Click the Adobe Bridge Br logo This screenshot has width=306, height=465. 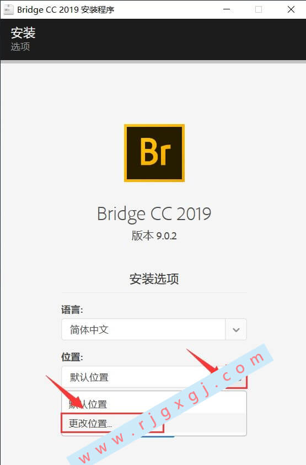[x=154, y=153]
